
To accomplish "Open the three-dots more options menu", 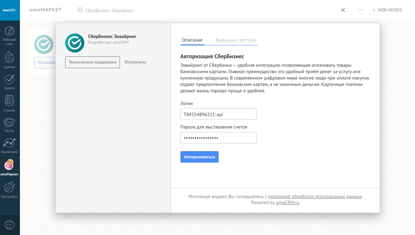I will [361, 10].
